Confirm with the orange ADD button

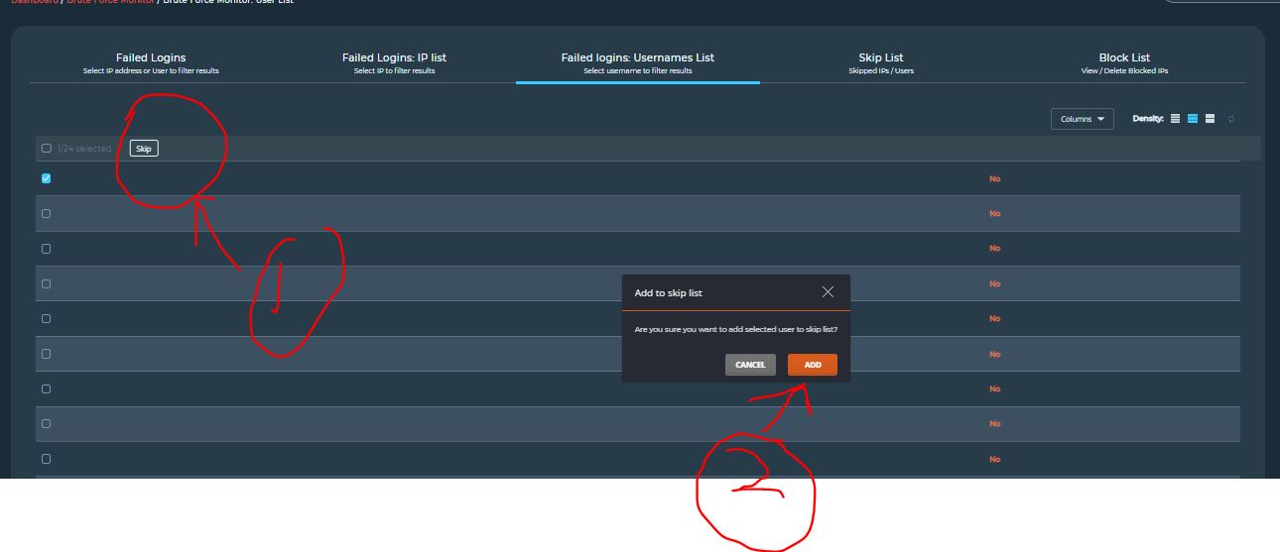click(x=813, y=365)
